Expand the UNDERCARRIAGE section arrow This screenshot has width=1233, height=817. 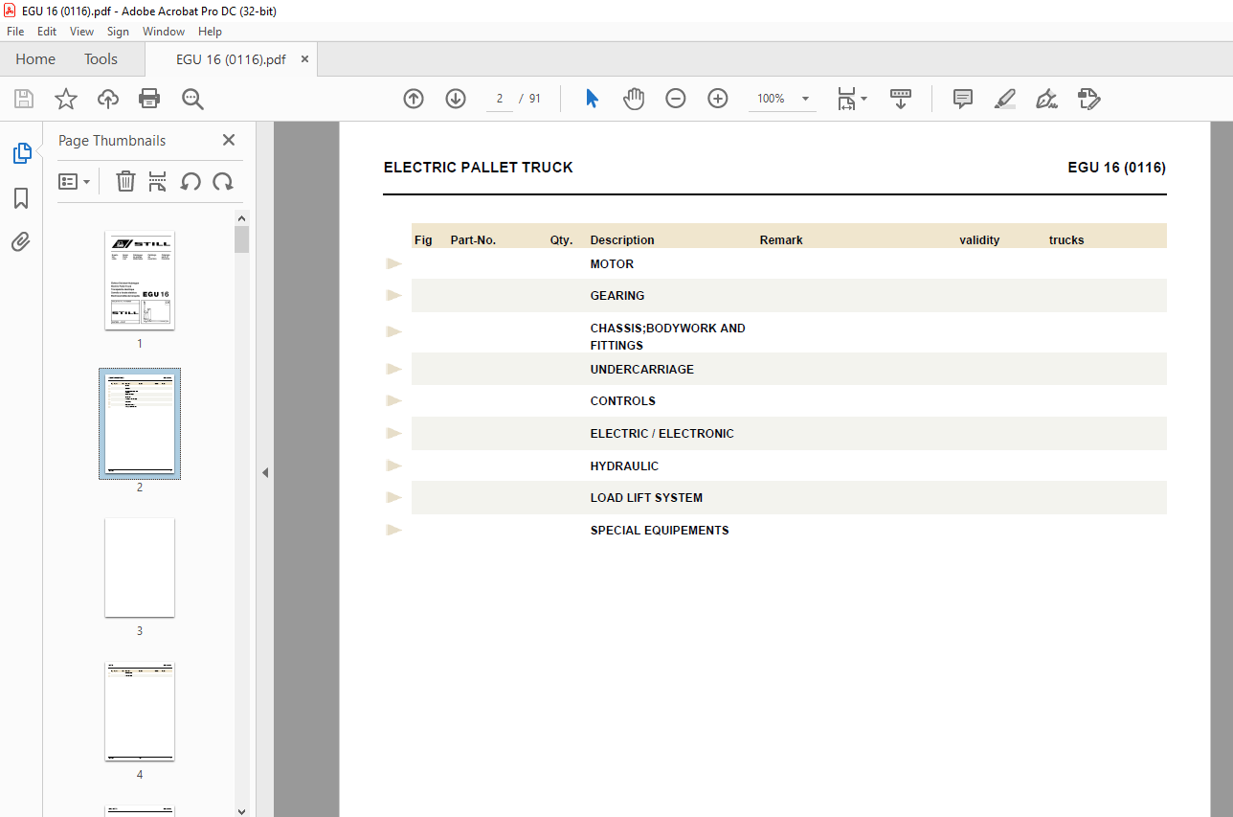[x=393, y=369]
